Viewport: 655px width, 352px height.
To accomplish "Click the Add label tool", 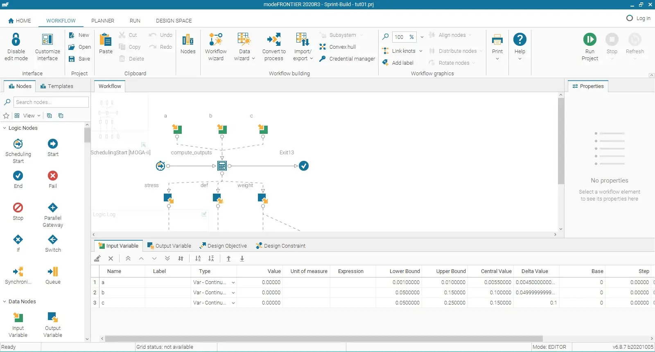I will (398, 63).
